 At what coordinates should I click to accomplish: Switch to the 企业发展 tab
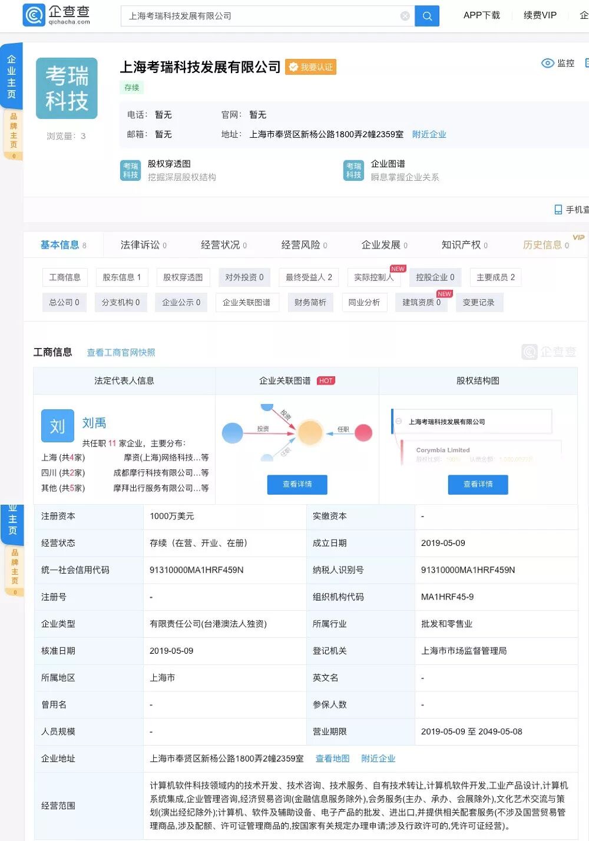pos(384,245)
